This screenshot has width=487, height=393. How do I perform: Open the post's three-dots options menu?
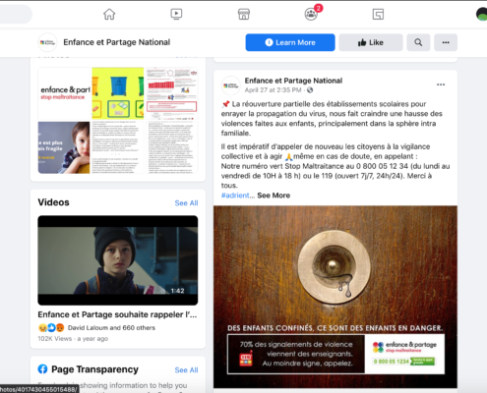pos(441,84)
